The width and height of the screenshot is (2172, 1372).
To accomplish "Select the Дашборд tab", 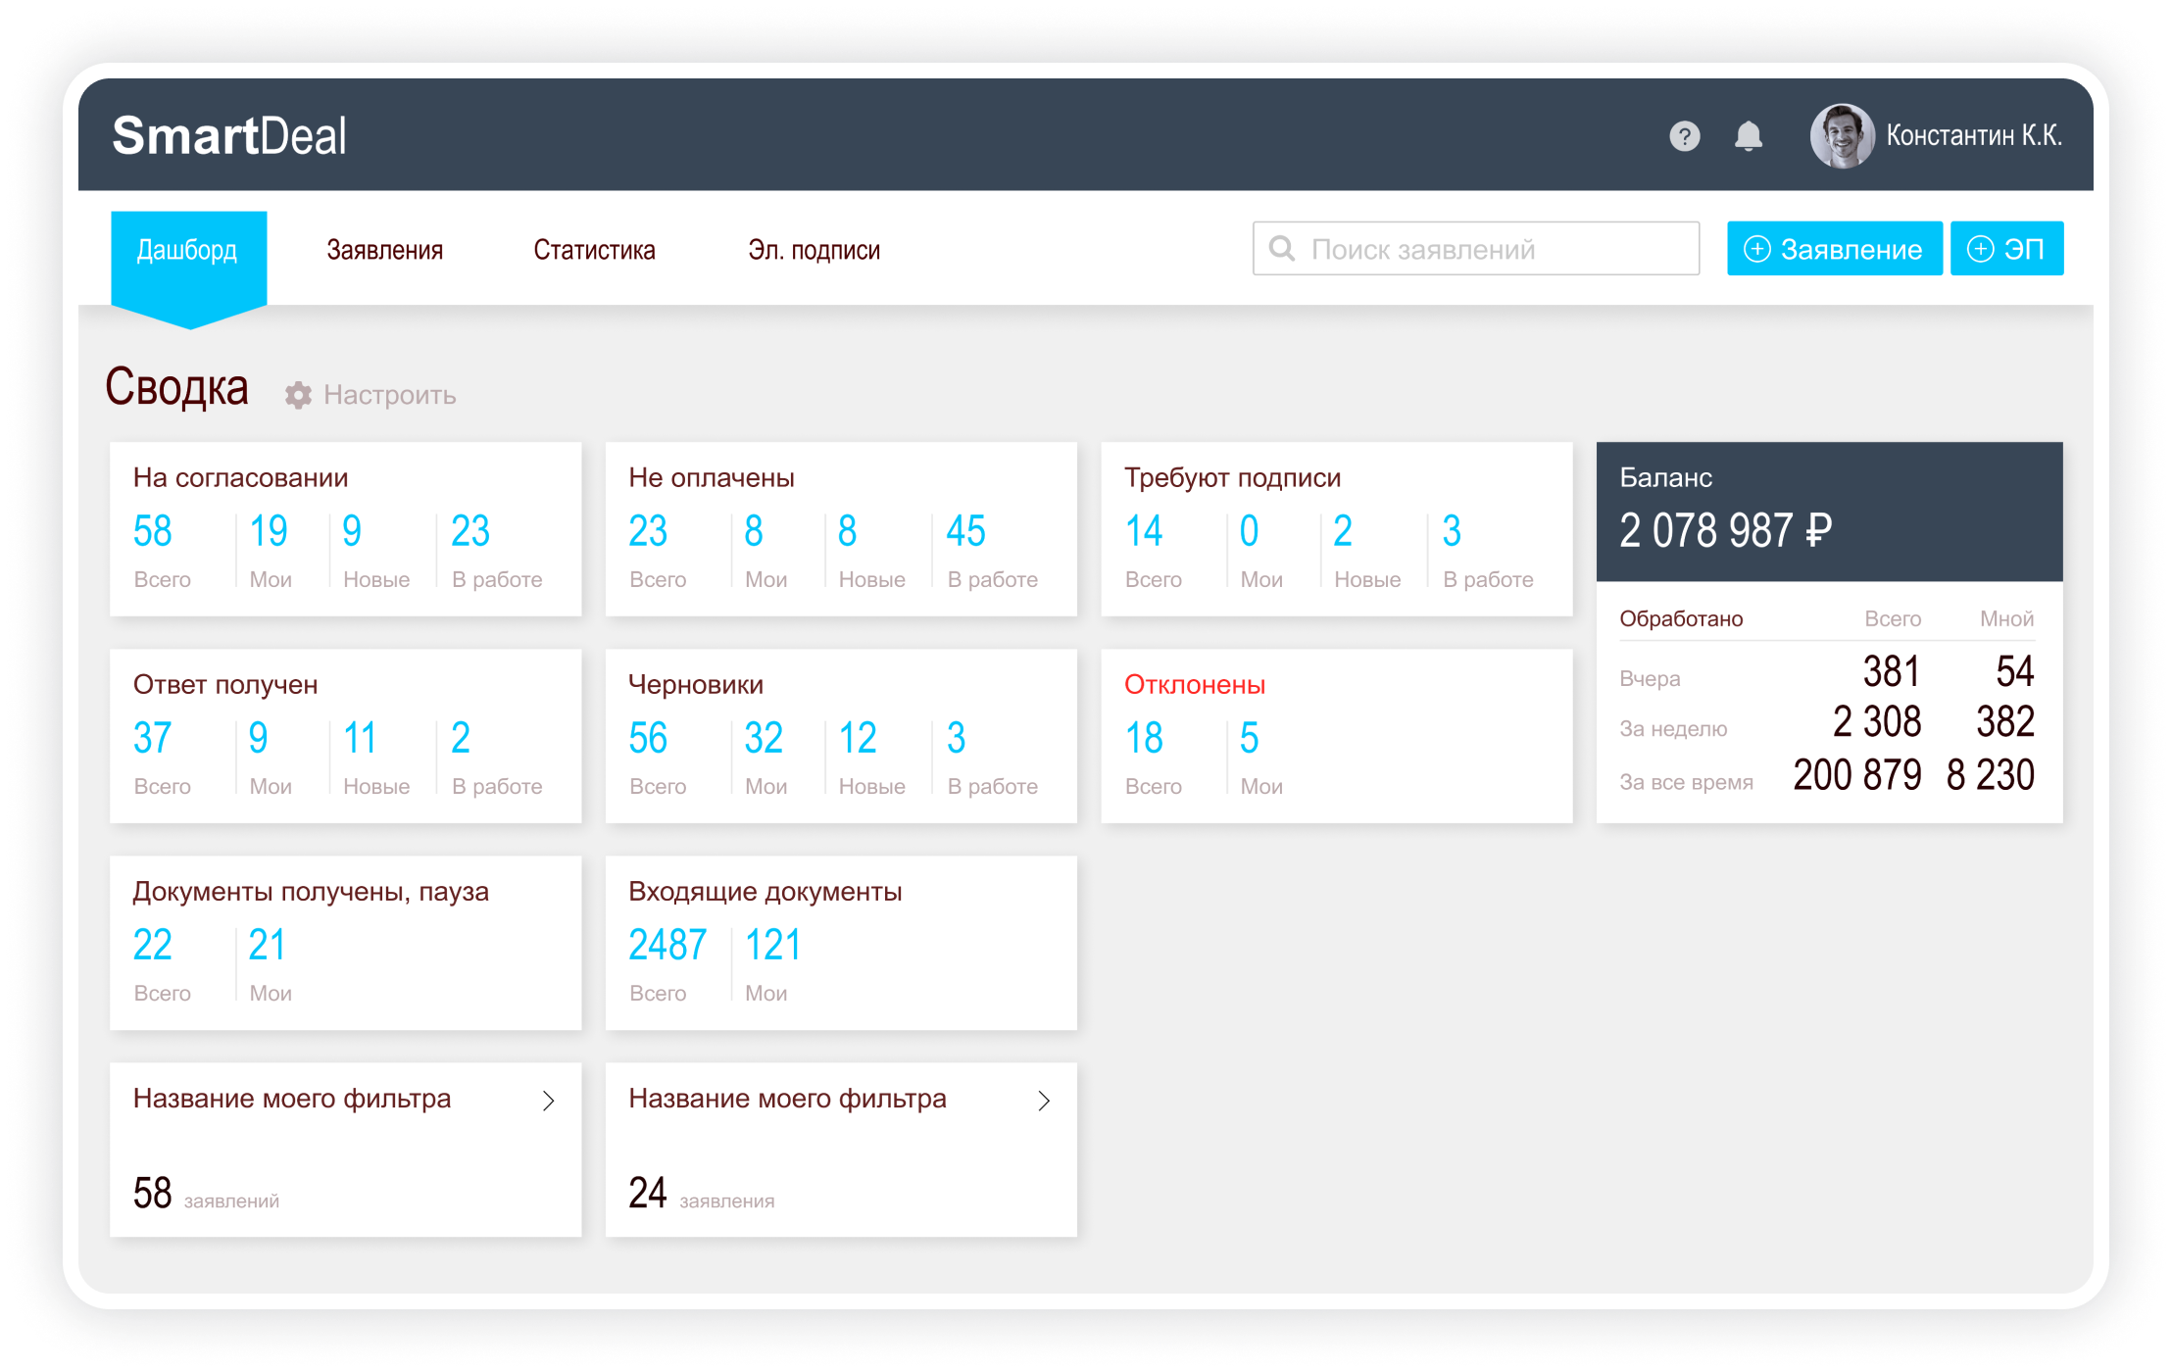I will tap(187, 250).
